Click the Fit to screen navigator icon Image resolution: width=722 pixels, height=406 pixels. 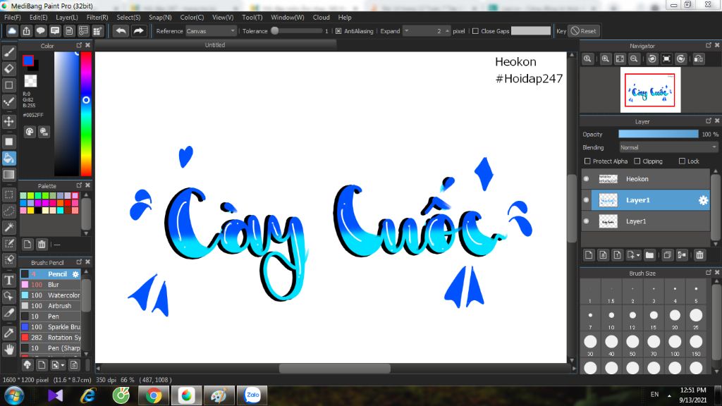coord(620,59)
